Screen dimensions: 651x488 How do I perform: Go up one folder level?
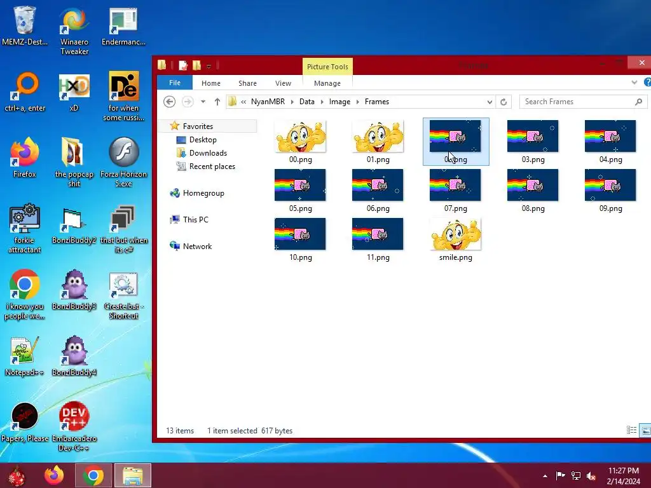(217, 102)
